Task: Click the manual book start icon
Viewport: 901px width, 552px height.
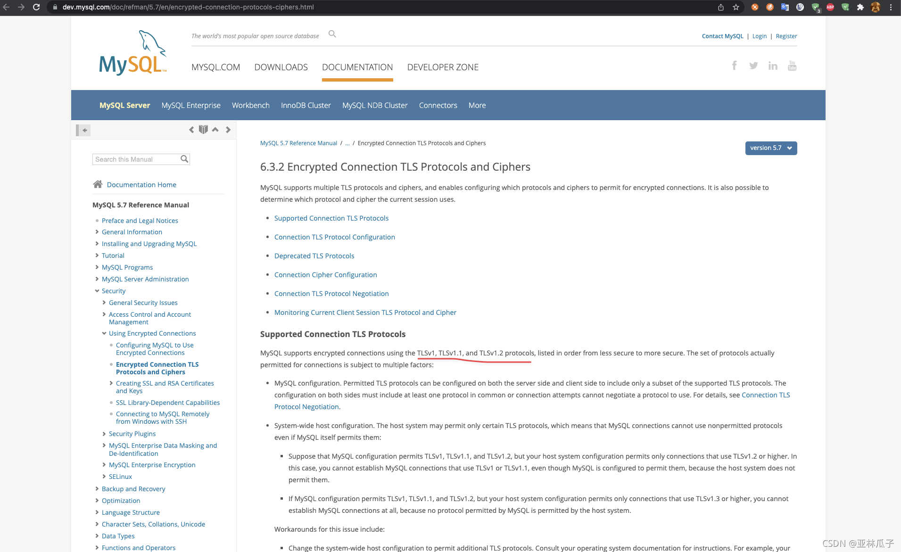Action: [x=203, y=130]
